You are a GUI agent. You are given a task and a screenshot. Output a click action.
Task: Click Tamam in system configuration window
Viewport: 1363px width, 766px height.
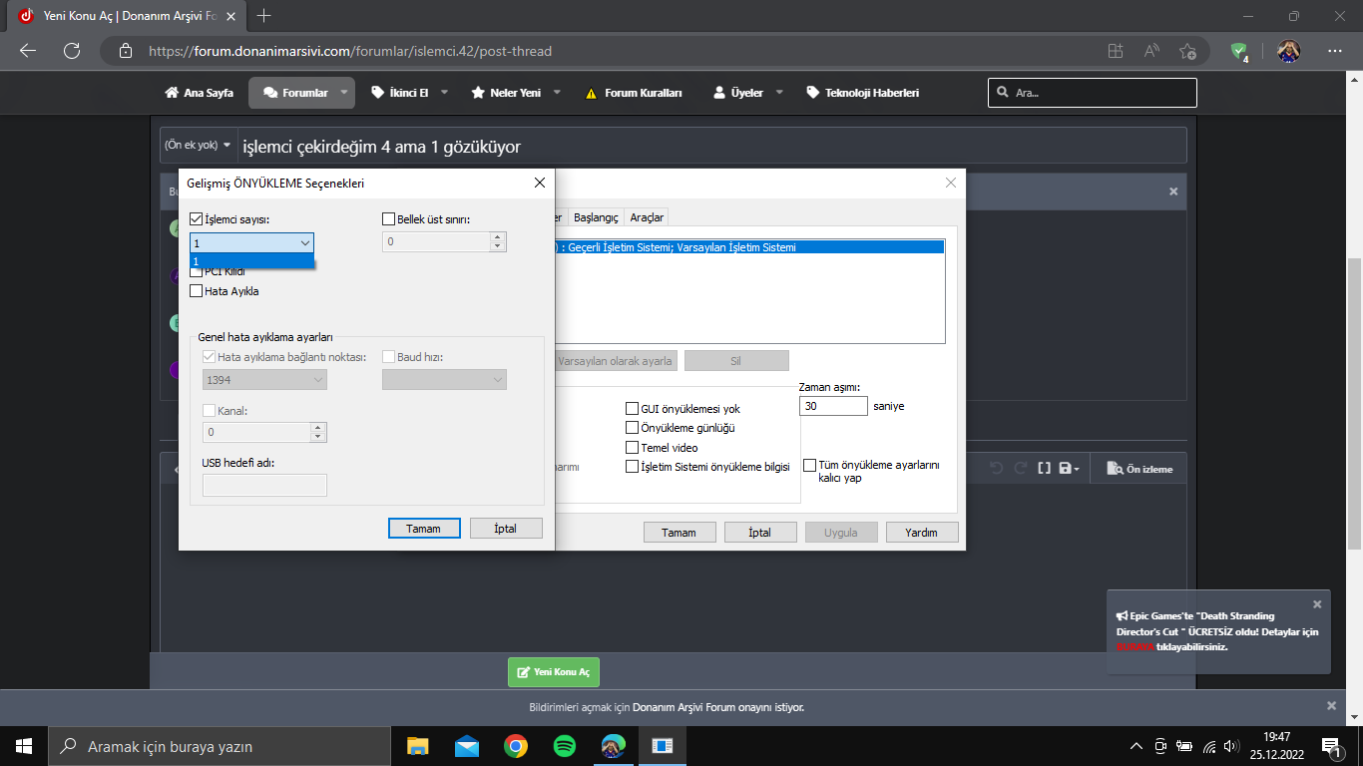[679, 533]
